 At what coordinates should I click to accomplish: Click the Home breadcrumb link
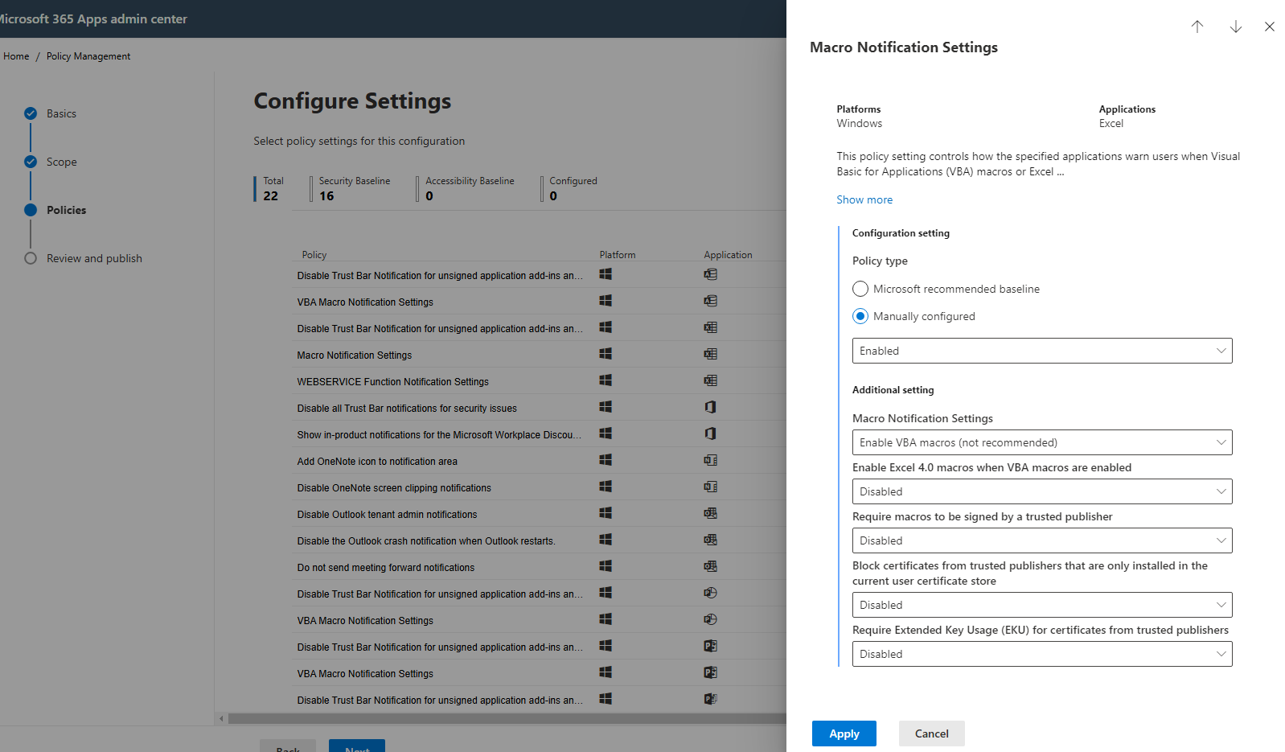point(16,56)
